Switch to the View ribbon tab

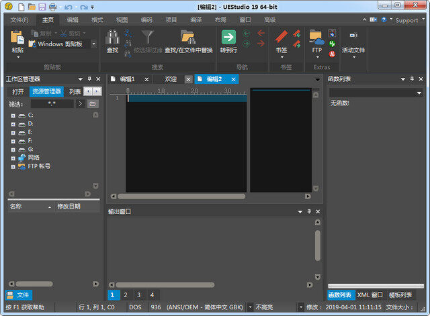[x=122, y=20]
